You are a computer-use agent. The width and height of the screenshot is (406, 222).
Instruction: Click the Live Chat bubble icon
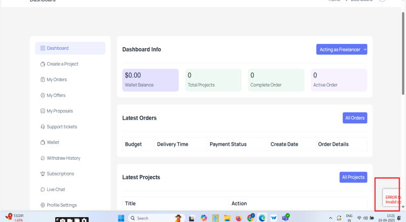(43, 190)
